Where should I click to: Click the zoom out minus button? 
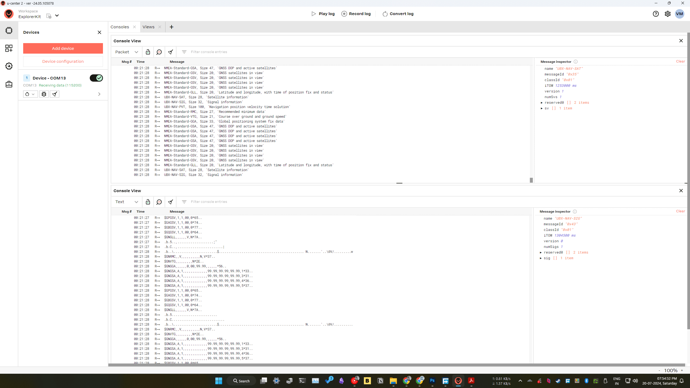tap(659, 370)
